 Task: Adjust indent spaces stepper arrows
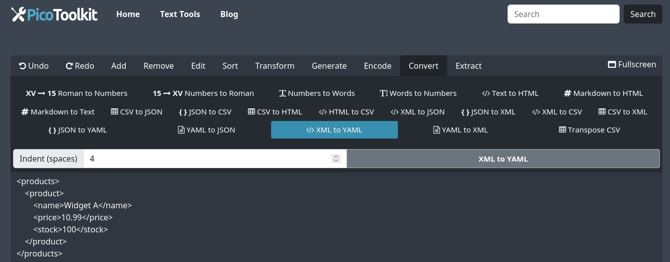pos(336,159)
